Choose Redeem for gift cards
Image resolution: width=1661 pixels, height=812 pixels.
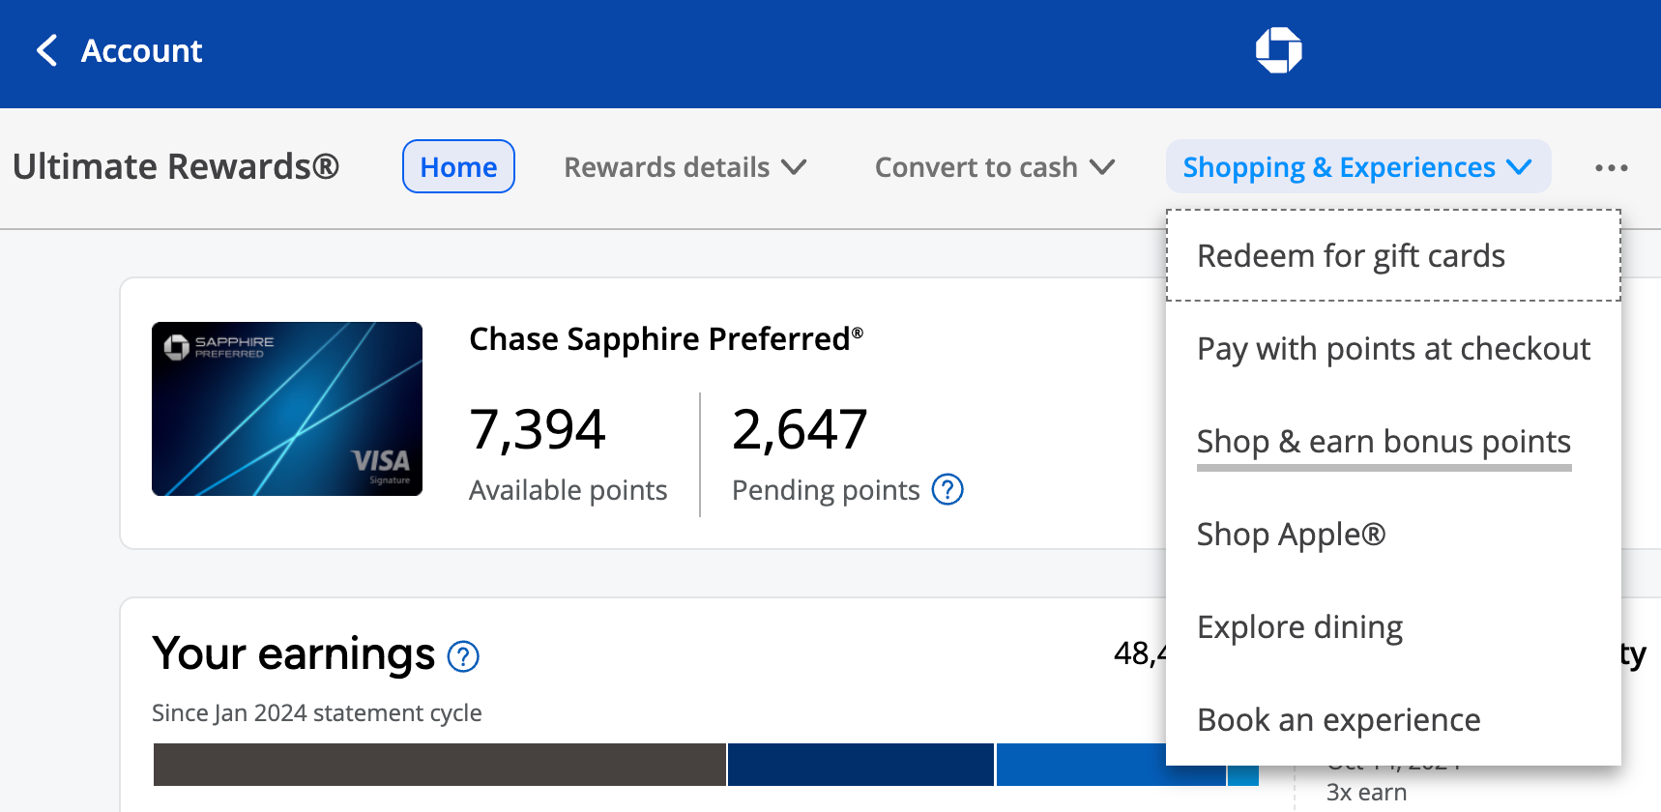pos(1350,256)
